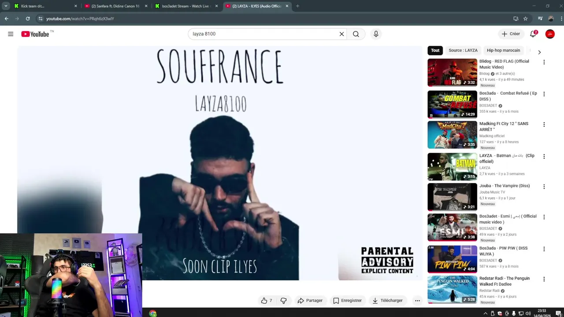Open Blidog - RED FLAG video title

click(x=505, y=64)
